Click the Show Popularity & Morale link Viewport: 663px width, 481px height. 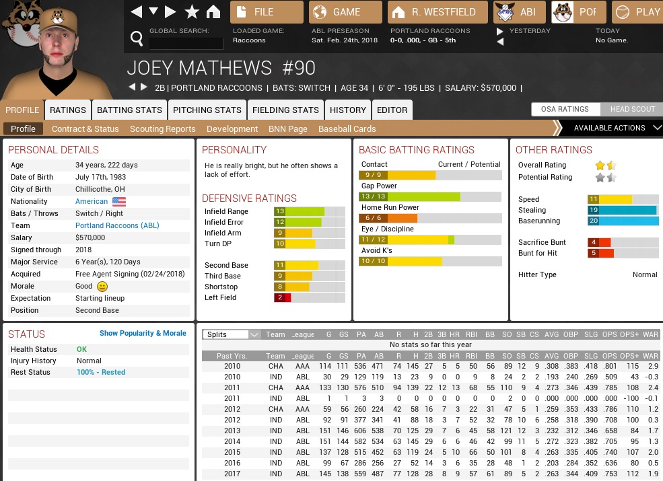[143, 333]
